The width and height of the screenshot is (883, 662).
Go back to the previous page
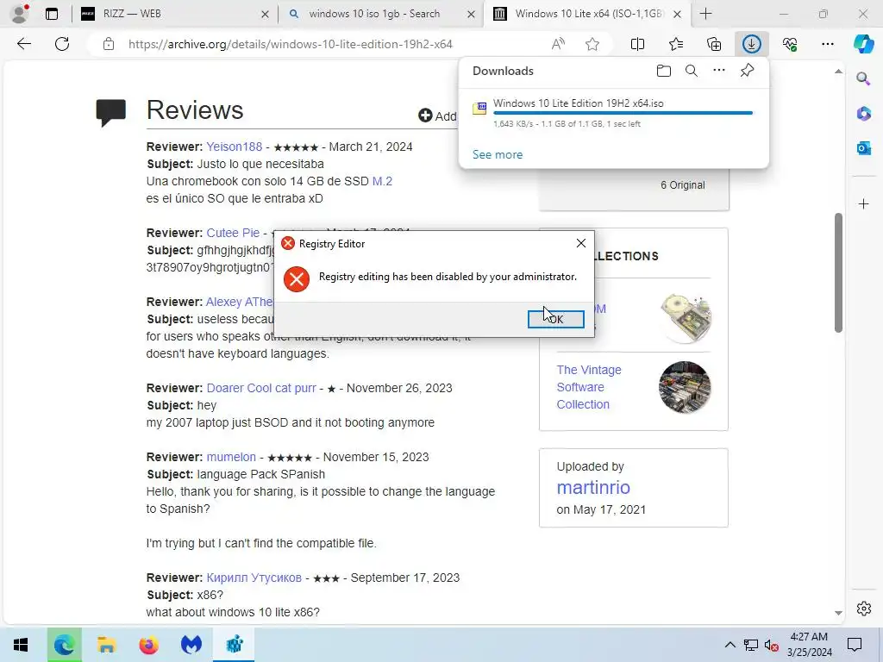coord(23,44)
